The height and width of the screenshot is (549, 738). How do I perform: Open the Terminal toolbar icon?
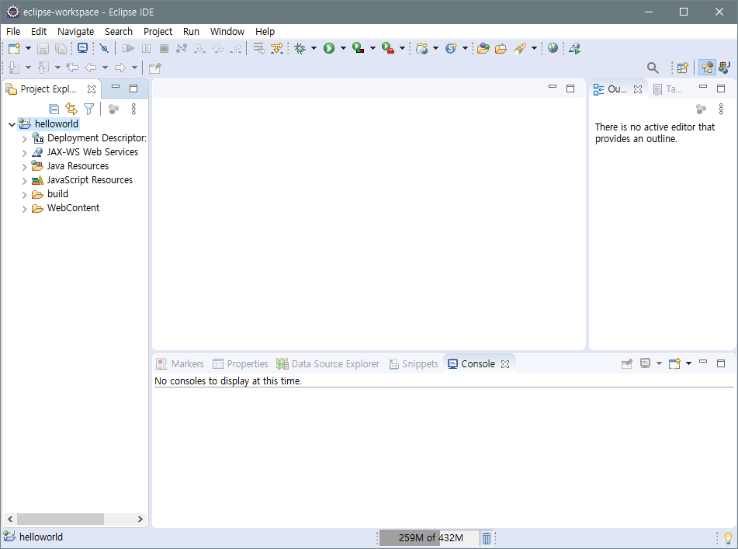point(83,48)
